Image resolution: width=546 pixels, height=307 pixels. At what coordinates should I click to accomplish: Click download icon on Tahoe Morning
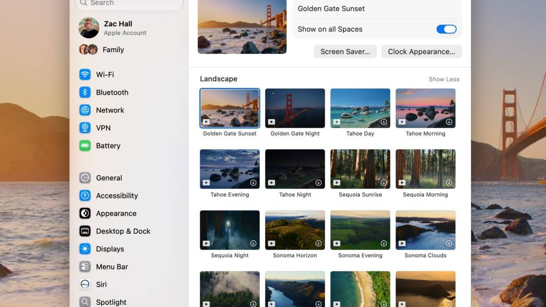[449, 122]
